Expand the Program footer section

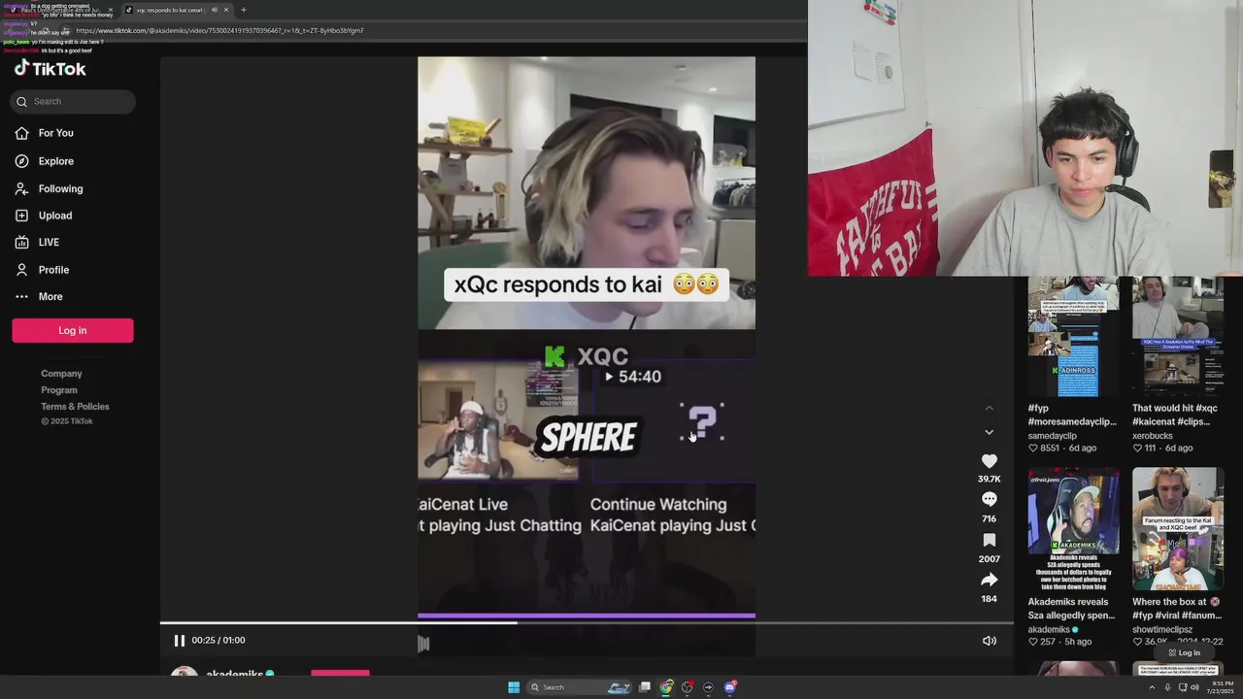[58, 390]
